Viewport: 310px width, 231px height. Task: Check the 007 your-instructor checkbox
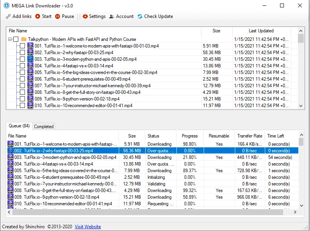(x=22, y=85)
